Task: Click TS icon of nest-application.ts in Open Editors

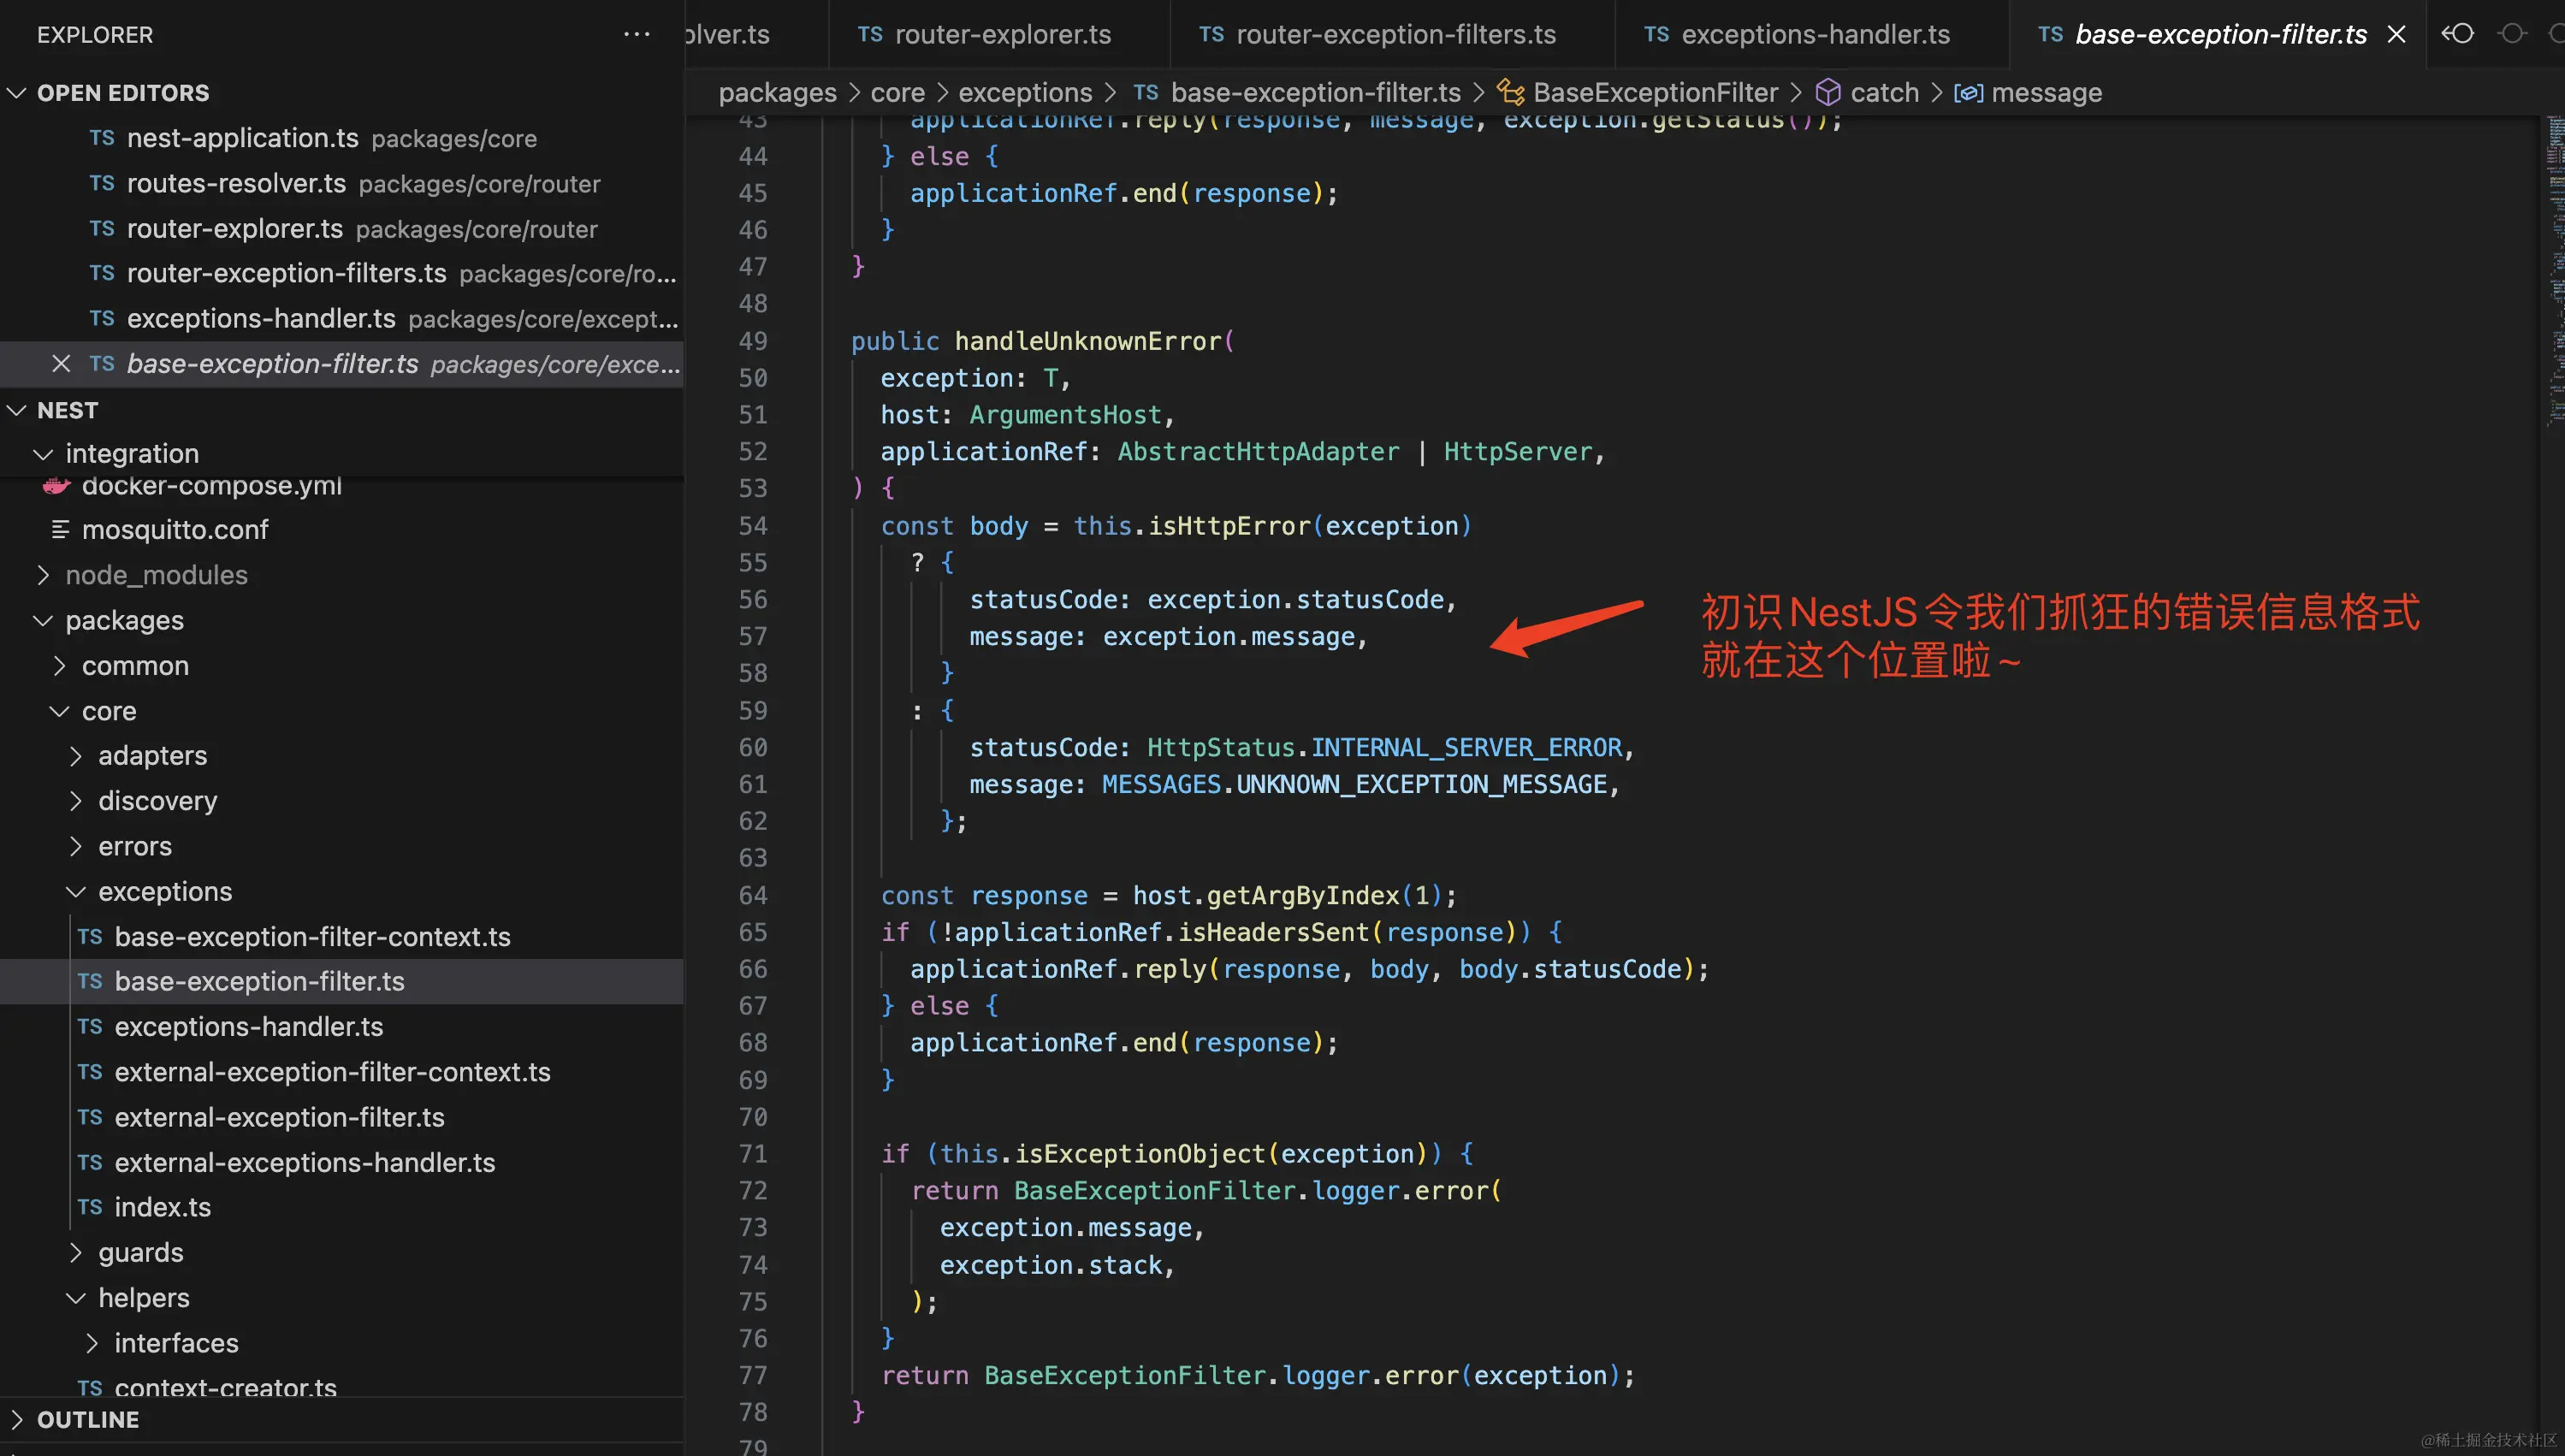Action: [x=101, y=138]
